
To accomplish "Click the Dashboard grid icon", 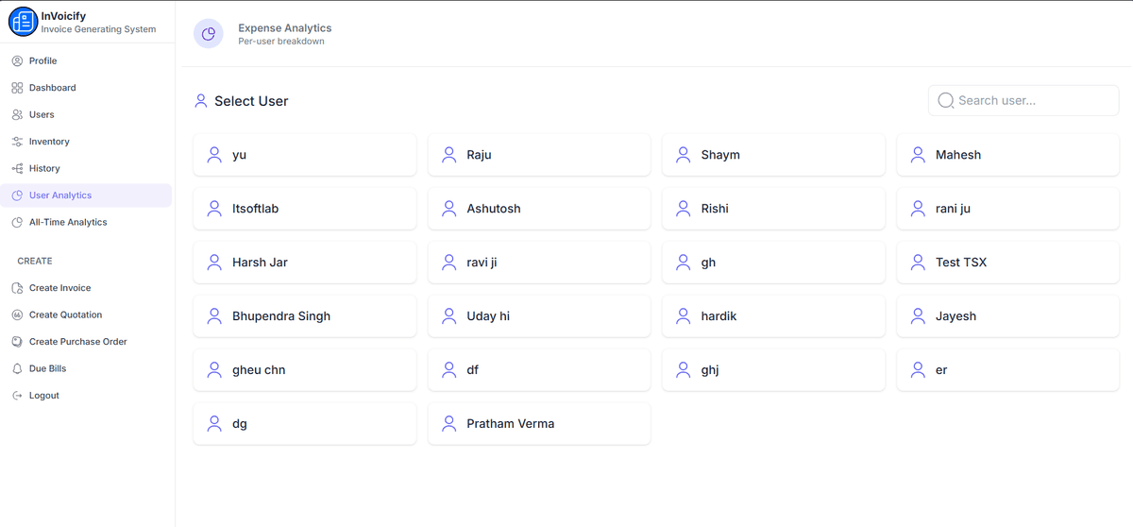I will tap(17, 88).
